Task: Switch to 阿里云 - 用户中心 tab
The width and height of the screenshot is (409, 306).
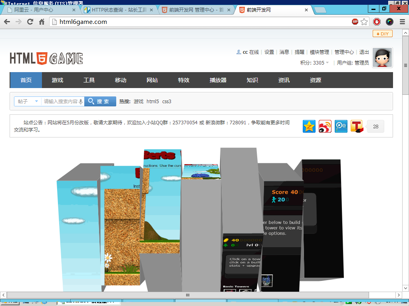Action: coord(39,10)
